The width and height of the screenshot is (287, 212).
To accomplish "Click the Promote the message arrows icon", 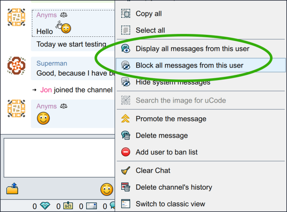I will pos(126,119).
